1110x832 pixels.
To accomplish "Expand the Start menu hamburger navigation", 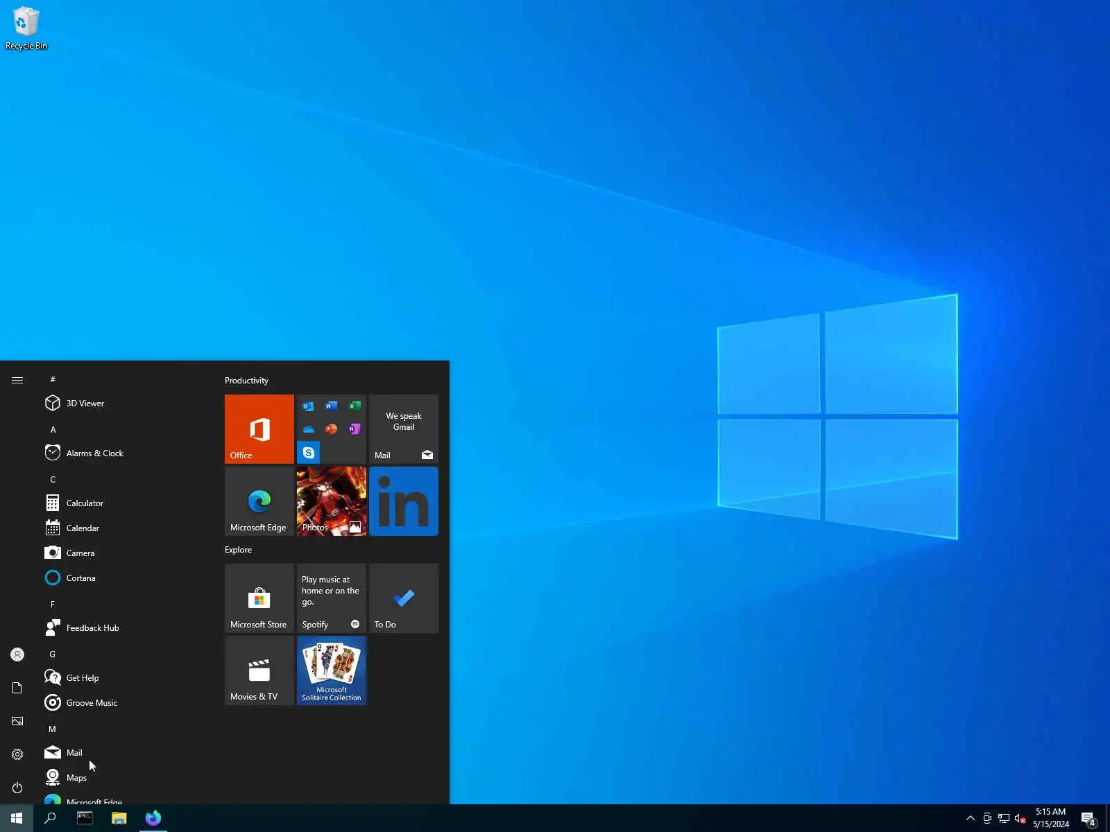I will pos(17,380).
